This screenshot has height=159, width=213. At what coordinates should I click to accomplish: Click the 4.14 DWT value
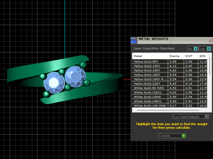coord(189,84)
